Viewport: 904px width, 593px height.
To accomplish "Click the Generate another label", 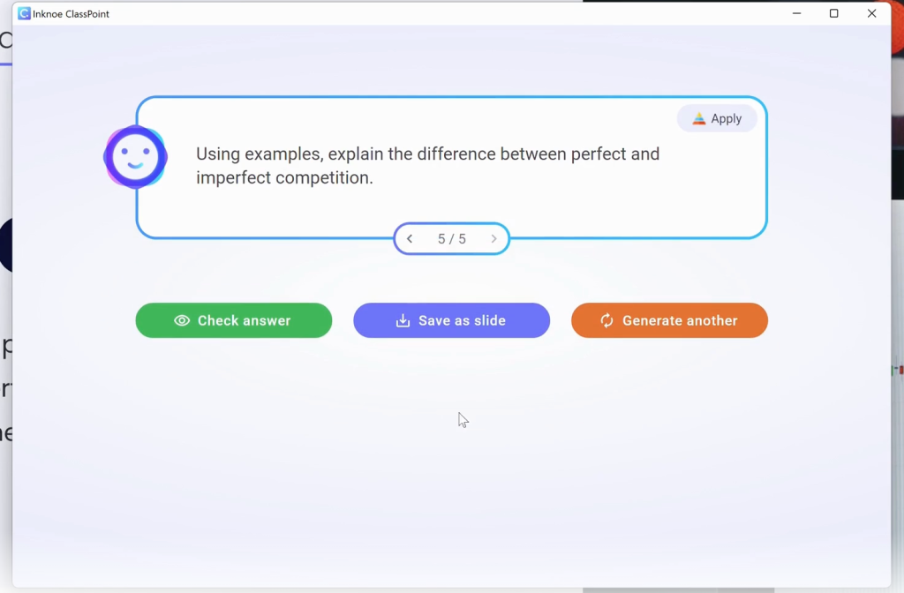I will point(680,320).
